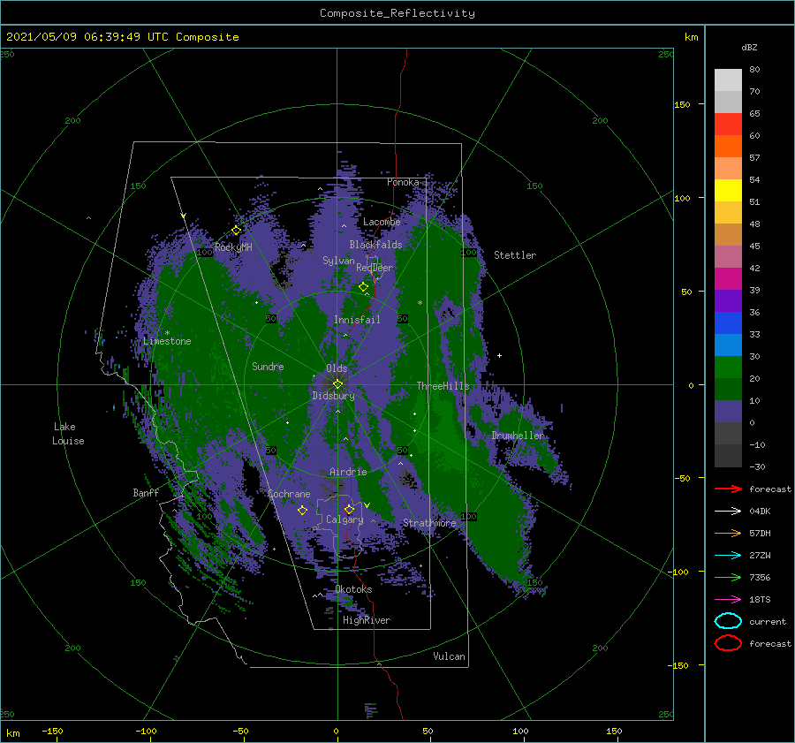This screenshot has width=795, height=743.
Task: Click the green 7356 arrow icon
Action: click(x=728, y=577)
